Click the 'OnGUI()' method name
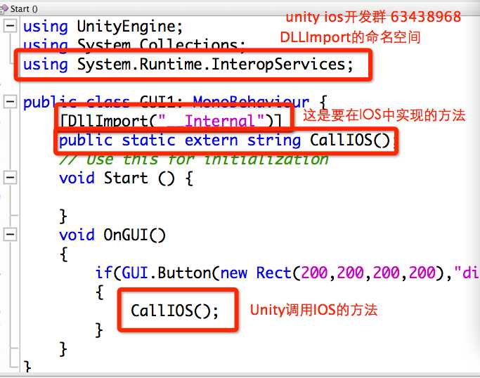 [134, 235]
